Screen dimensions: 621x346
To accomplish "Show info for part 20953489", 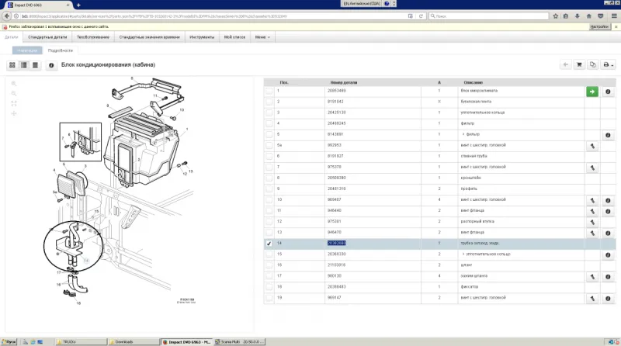I will (x=608, y=92).
